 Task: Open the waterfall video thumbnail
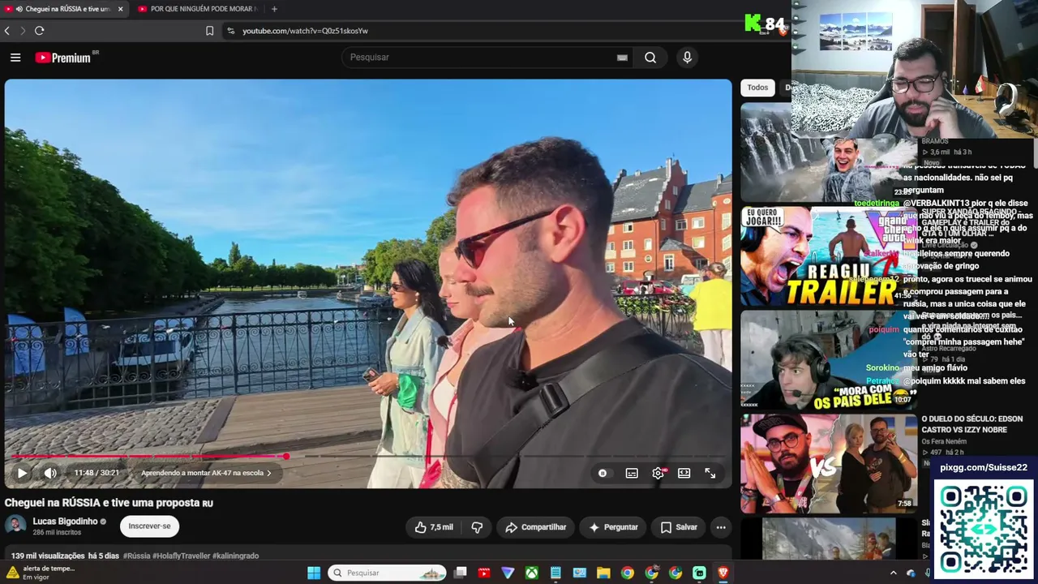click(827, 152)
